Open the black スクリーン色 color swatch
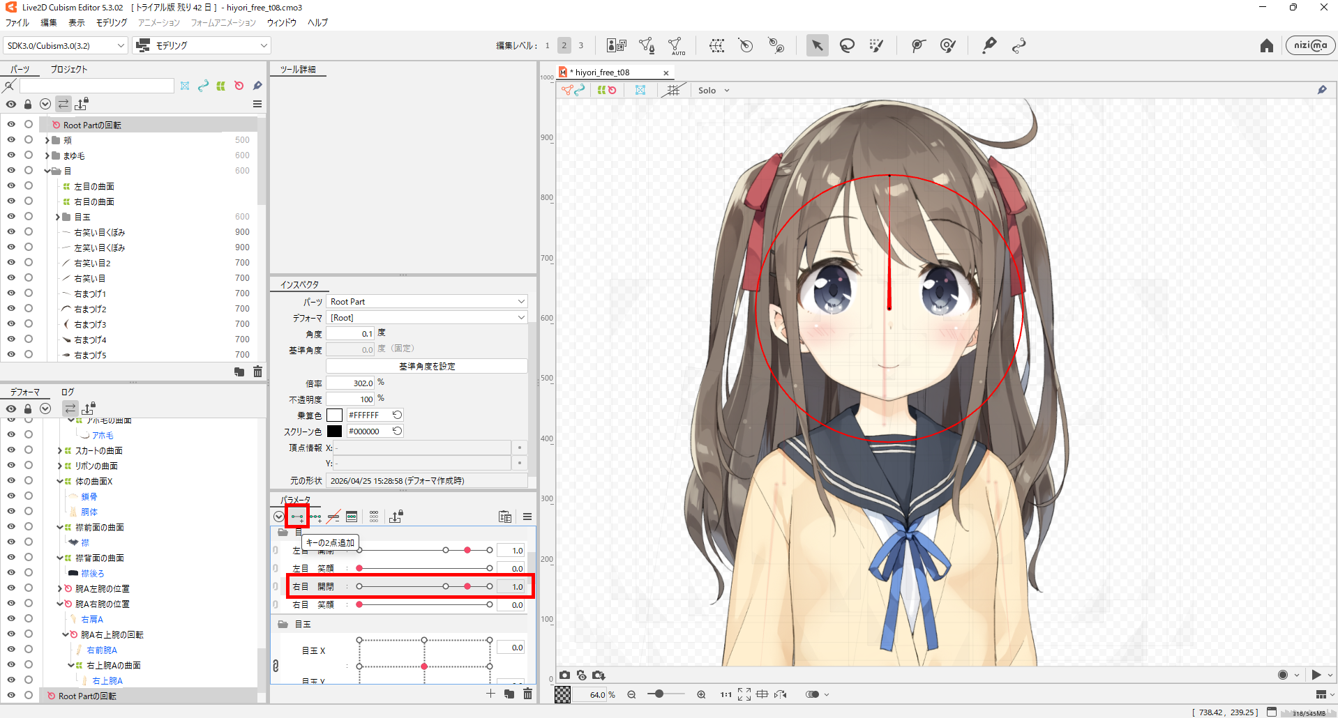Screen dimensions: 1338x718 click(x=335, y=431)
